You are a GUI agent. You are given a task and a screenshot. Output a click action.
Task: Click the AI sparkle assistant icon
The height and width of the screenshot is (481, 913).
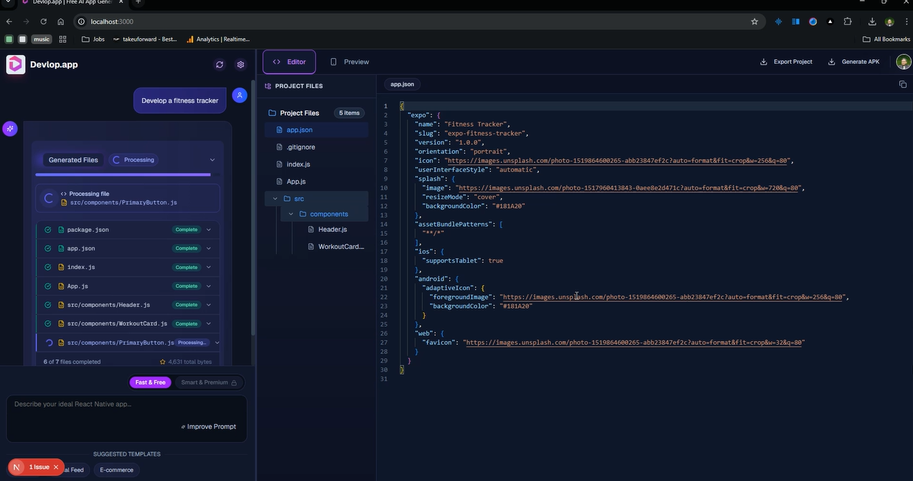click(9, 129)
